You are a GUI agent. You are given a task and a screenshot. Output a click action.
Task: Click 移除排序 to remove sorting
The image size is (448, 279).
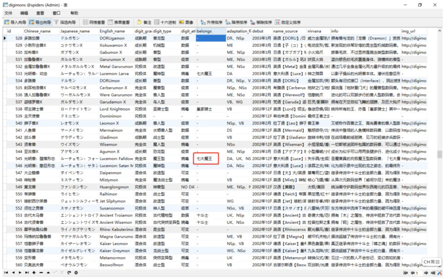point(261,22)
